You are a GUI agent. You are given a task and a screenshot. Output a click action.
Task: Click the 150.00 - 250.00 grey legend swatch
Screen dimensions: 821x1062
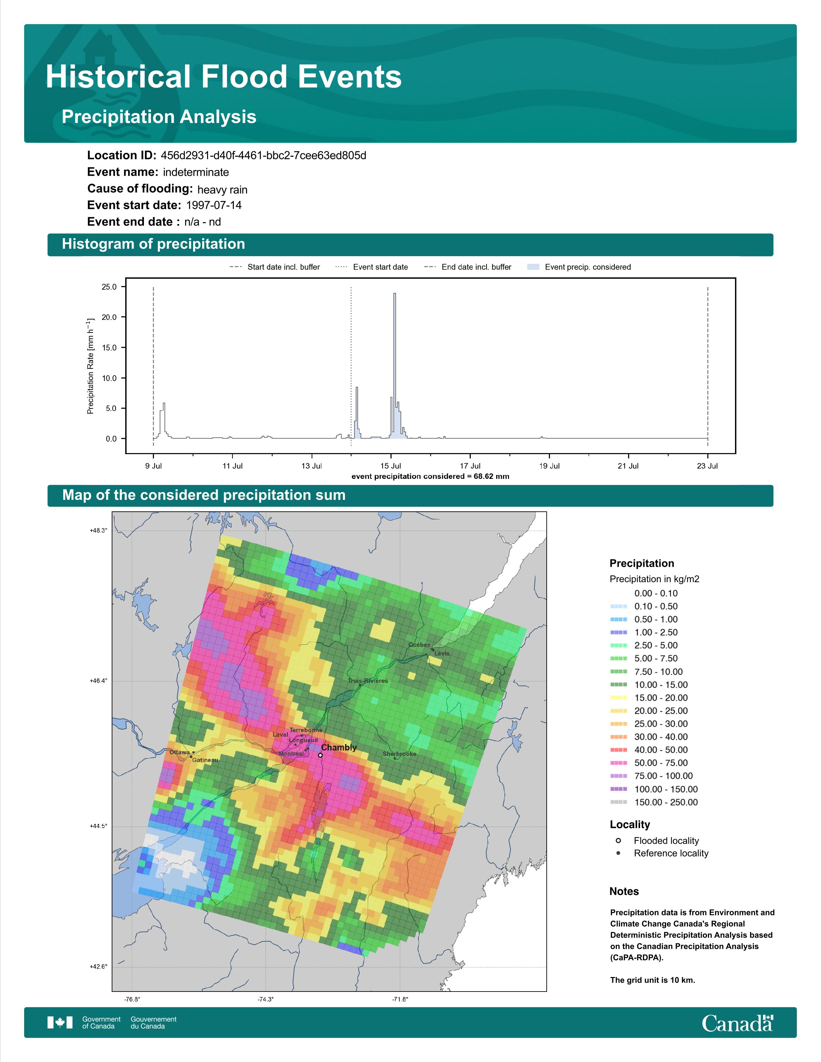618,802
